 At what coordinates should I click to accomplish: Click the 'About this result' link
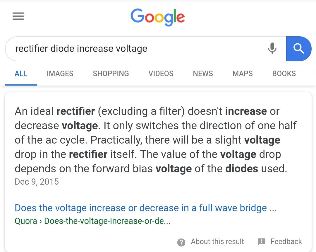click(217, 241)
